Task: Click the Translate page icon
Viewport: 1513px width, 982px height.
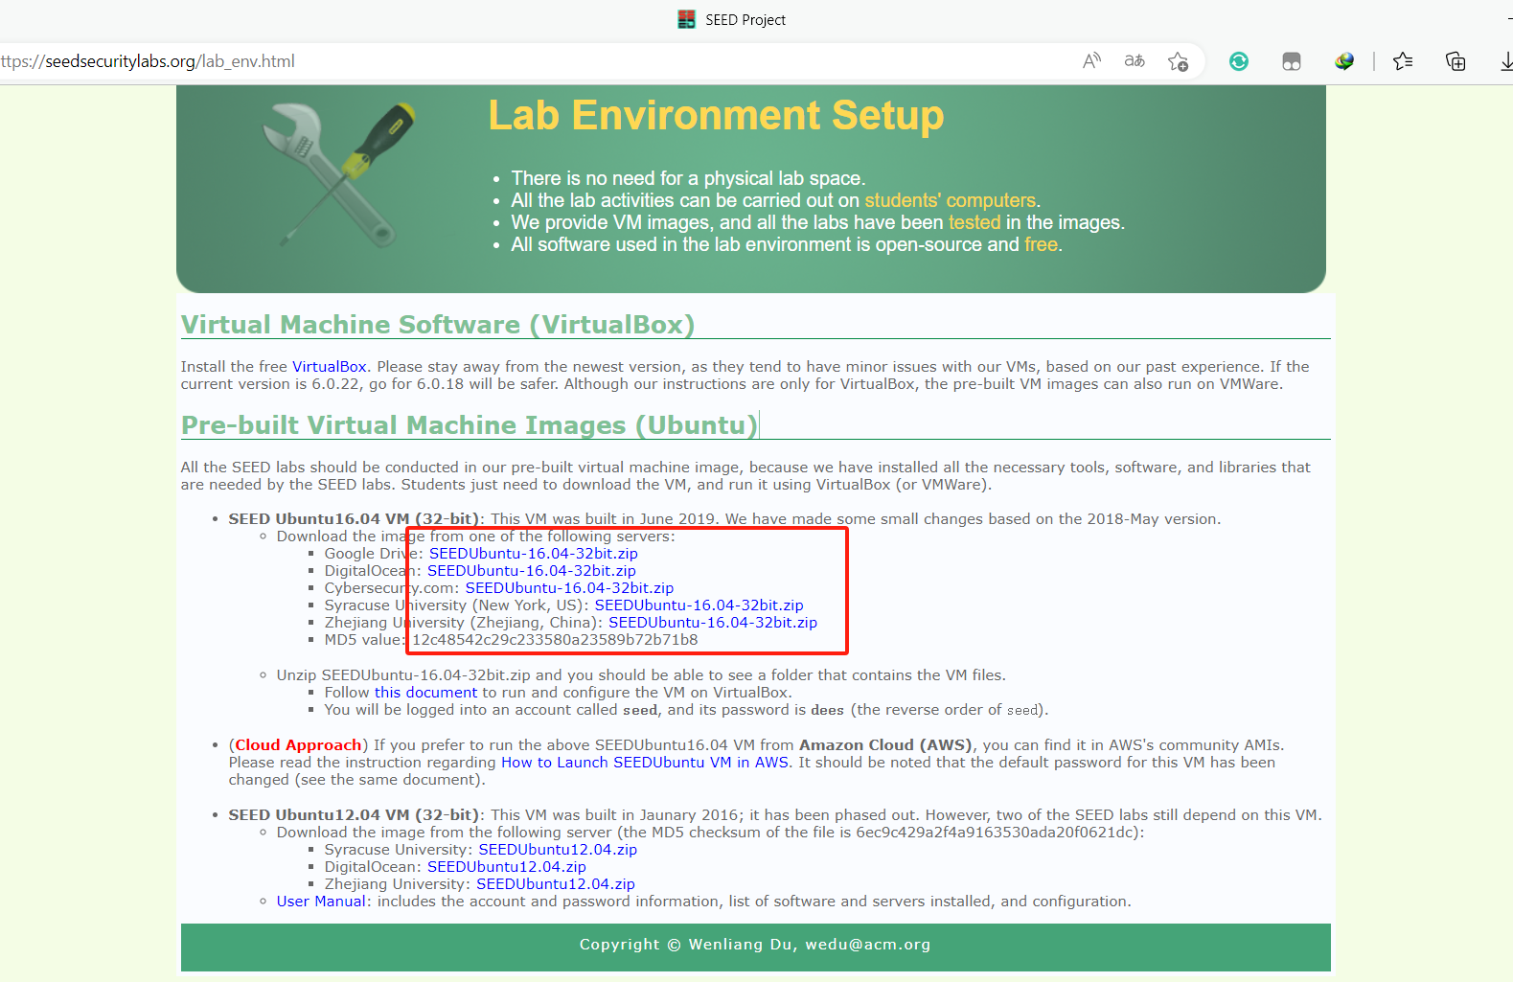Action: click(1135, 61)
